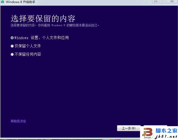Close the Windows 8 升级助手 window
Screen dimensions: 178x140
172,1
